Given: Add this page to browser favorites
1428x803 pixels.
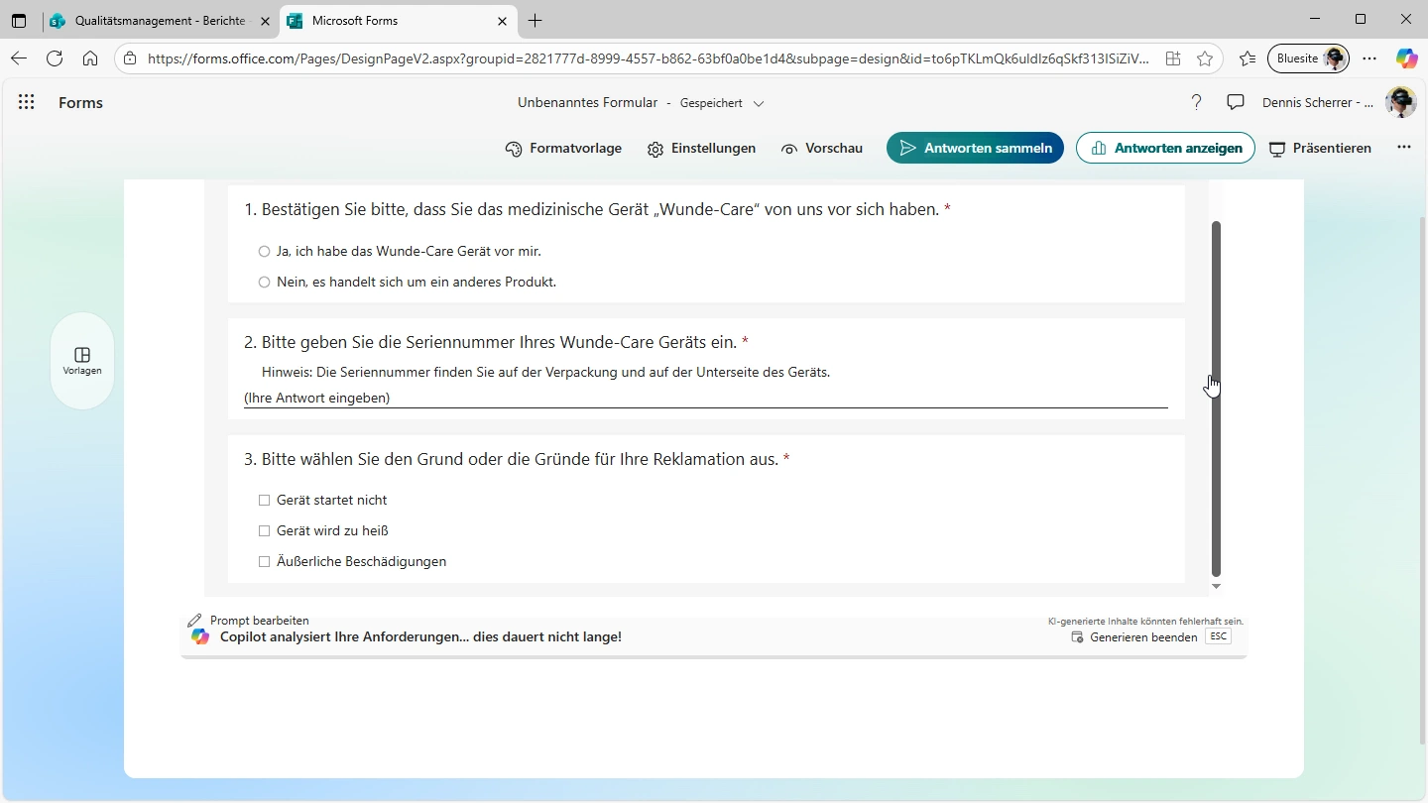Looking at the screenshot, I should pyautogui.click(x=1205, y=58).
